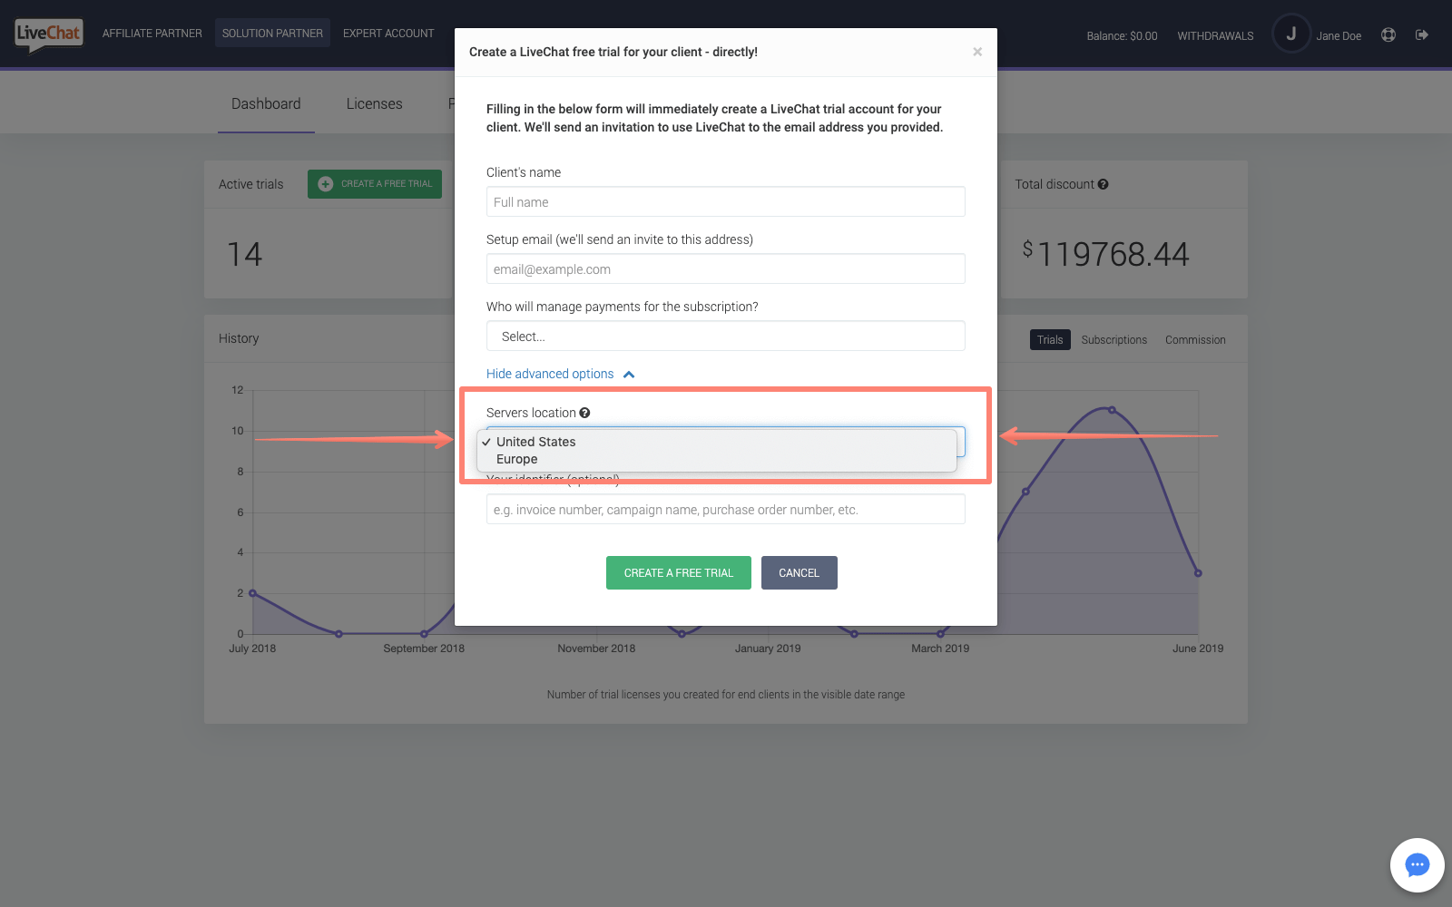Image resolution: width=1452 pixels, height=907 pixels.
Task: Open the chat widget bubble
Action: point(1417,865)
